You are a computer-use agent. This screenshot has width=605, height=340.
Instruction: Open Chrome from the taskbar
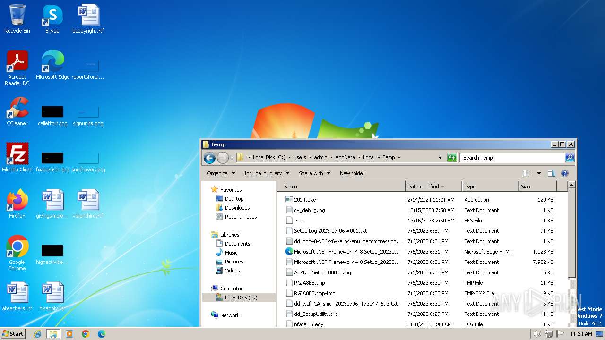tap(86, 334)
